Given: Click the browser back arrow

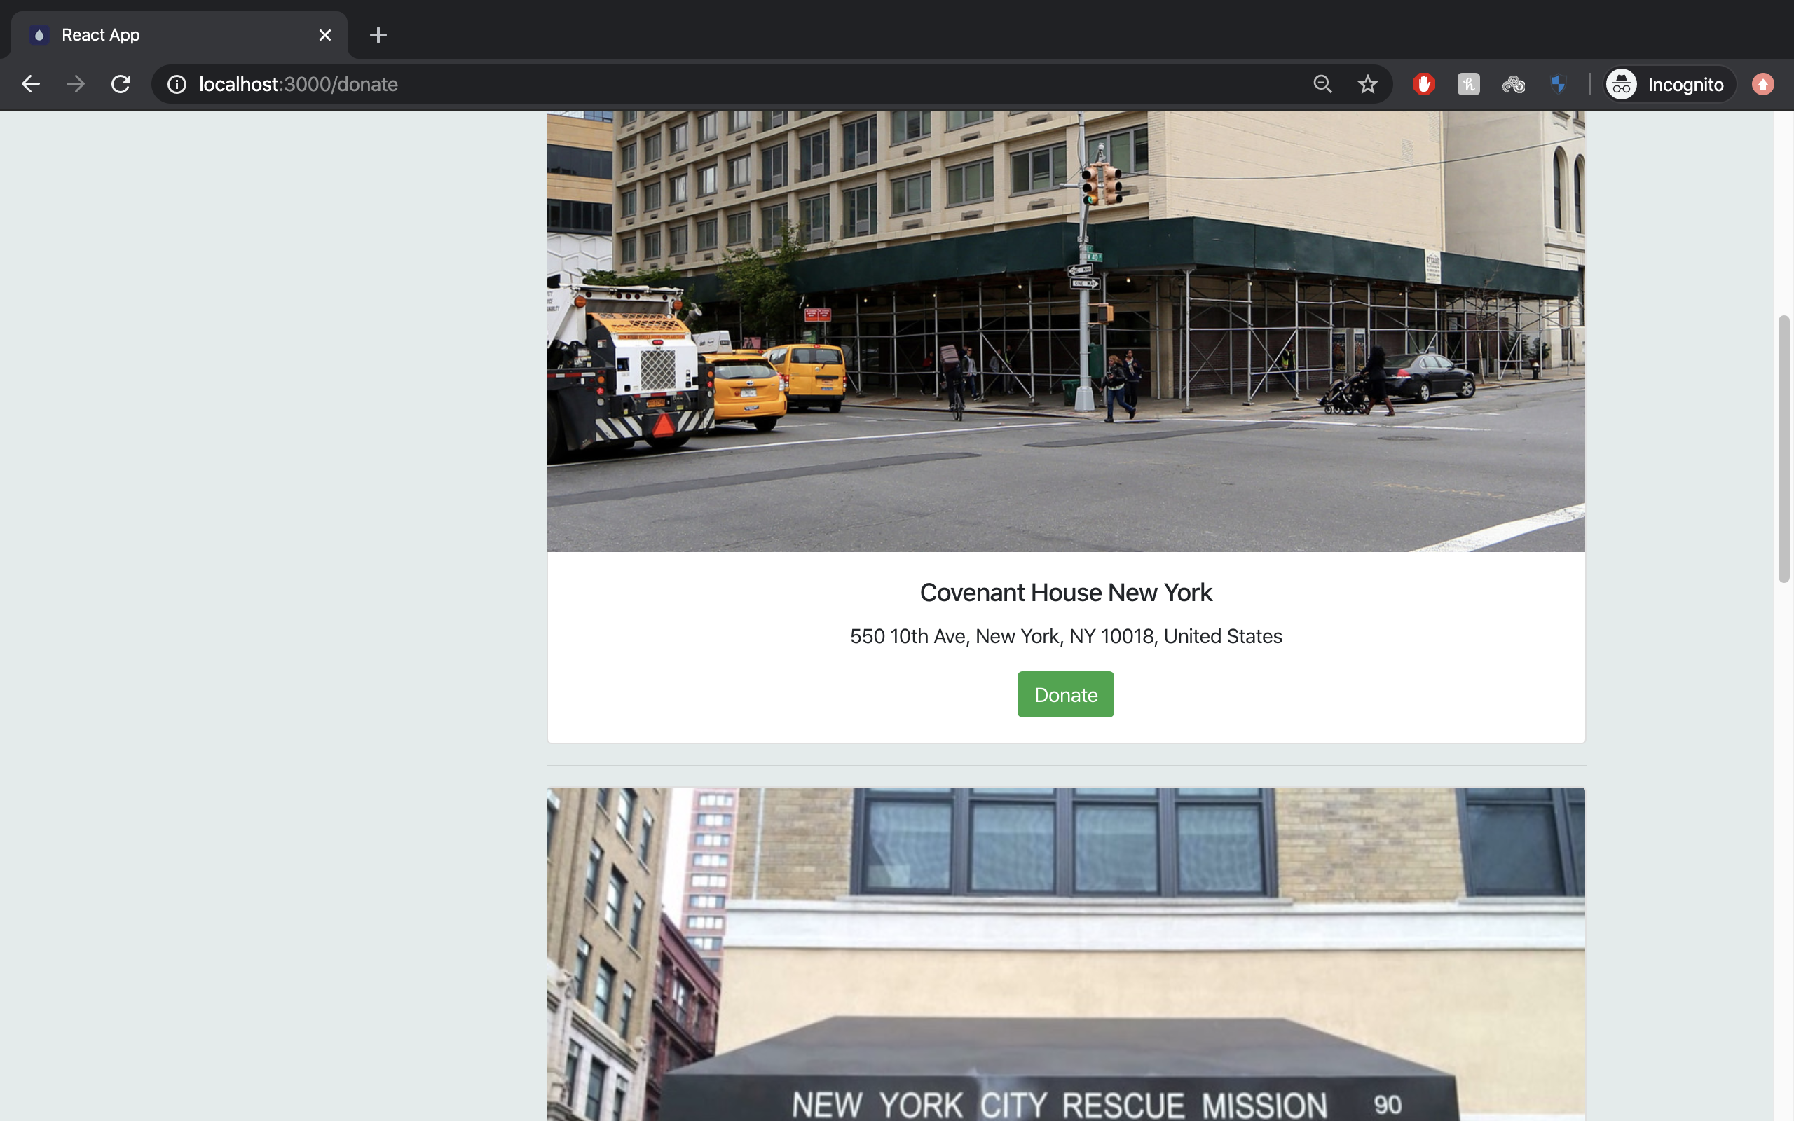Looking at the screenshot, I should [x=30, y=84].
